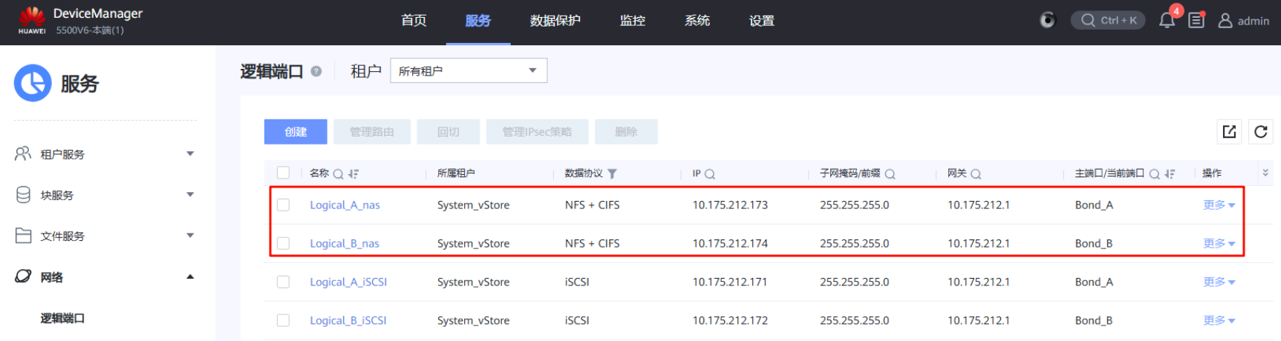This screenshot has height=341, width=1281.
Task: Tick the checkbox for Logical_B_iSCSI
Action: [x=283, y=320]
